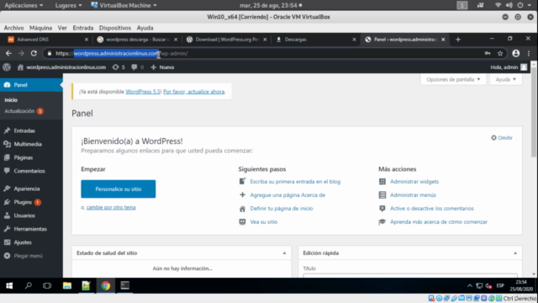Open Actualización submenu with badge
This screenshot has height=303, width=538.
tap(24, 111)
